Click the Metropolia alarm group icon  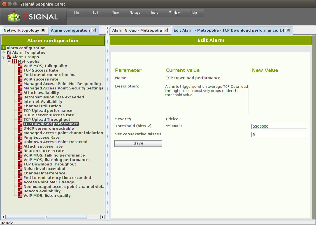pyautogui.click(x=15, y=61)
